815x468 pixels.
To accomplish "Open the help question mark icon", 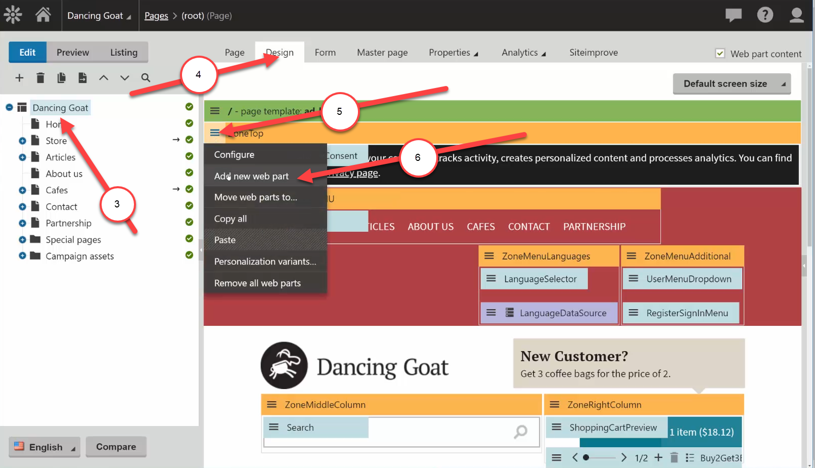I will 765,15.
